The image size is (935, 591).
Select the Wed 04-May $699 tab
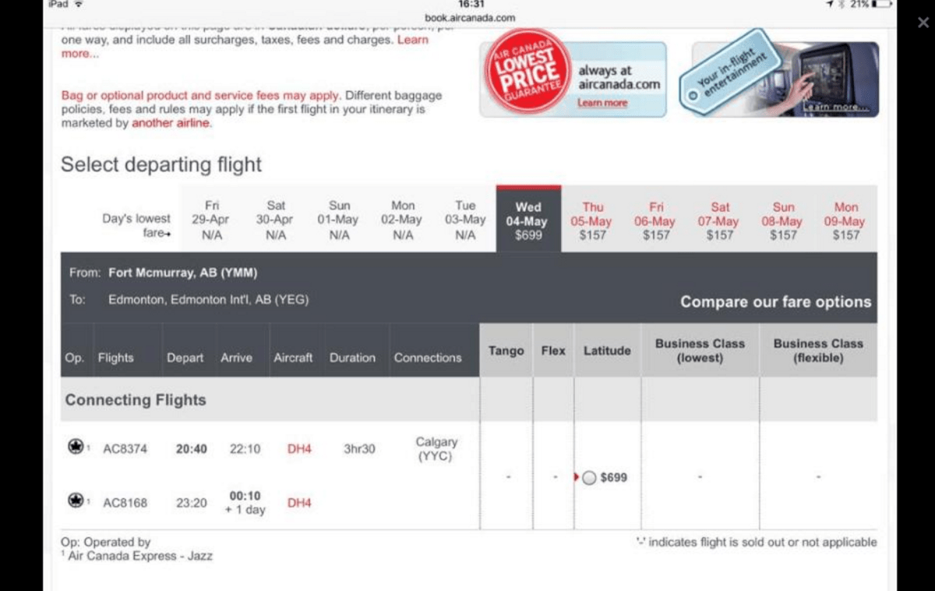528,220
